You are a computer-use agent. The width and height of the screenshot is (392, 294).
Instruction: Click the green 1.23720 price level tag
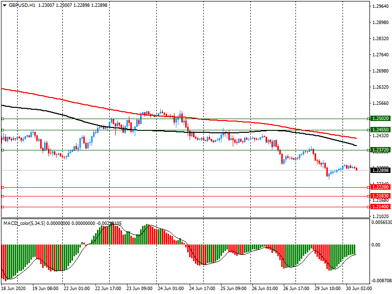coord(380,150)
